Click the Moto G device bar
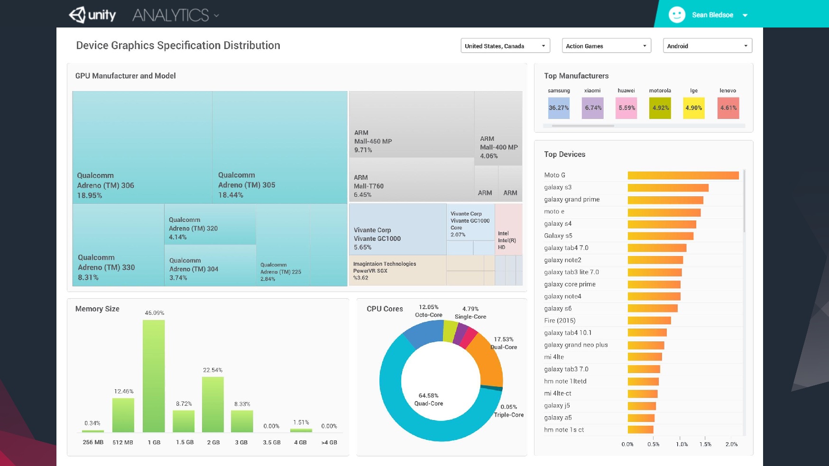The image size is (829, 466). 683,175
